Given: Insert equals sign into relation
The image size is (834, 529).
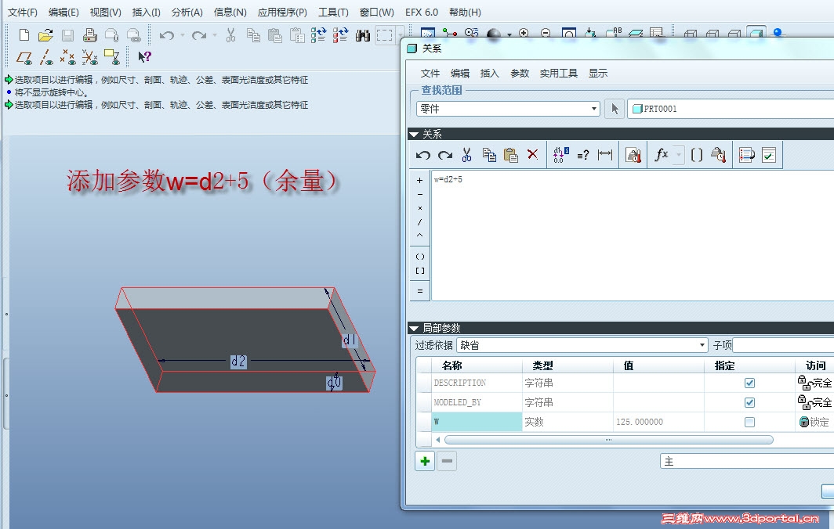Looking at the screenshot, I should click(419, 291).
